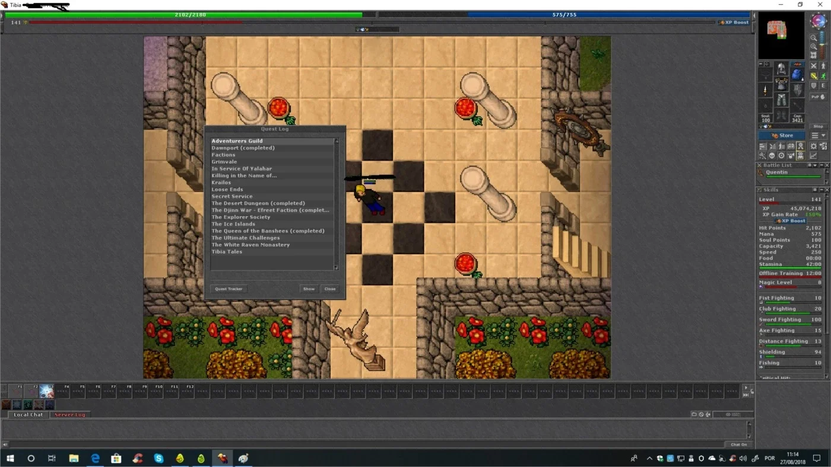This screenshot has width=831, height=467.
Task: Click the skull icon in sidebar buttons
Action: 772,156
